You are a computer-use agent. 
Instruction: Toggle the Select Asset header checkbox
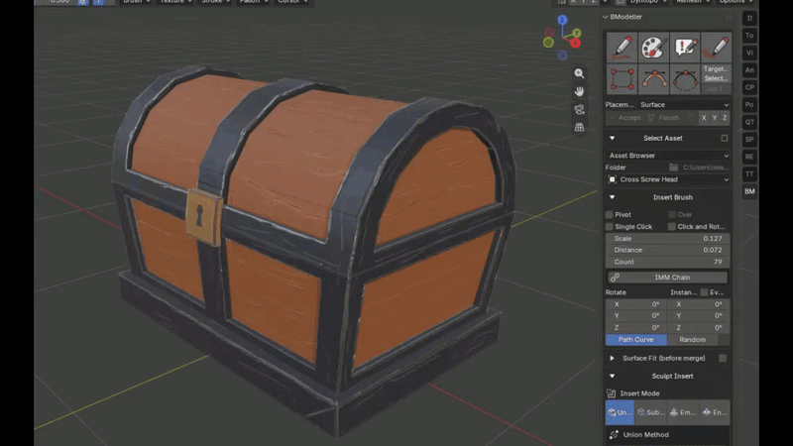(x=725, y=138)
